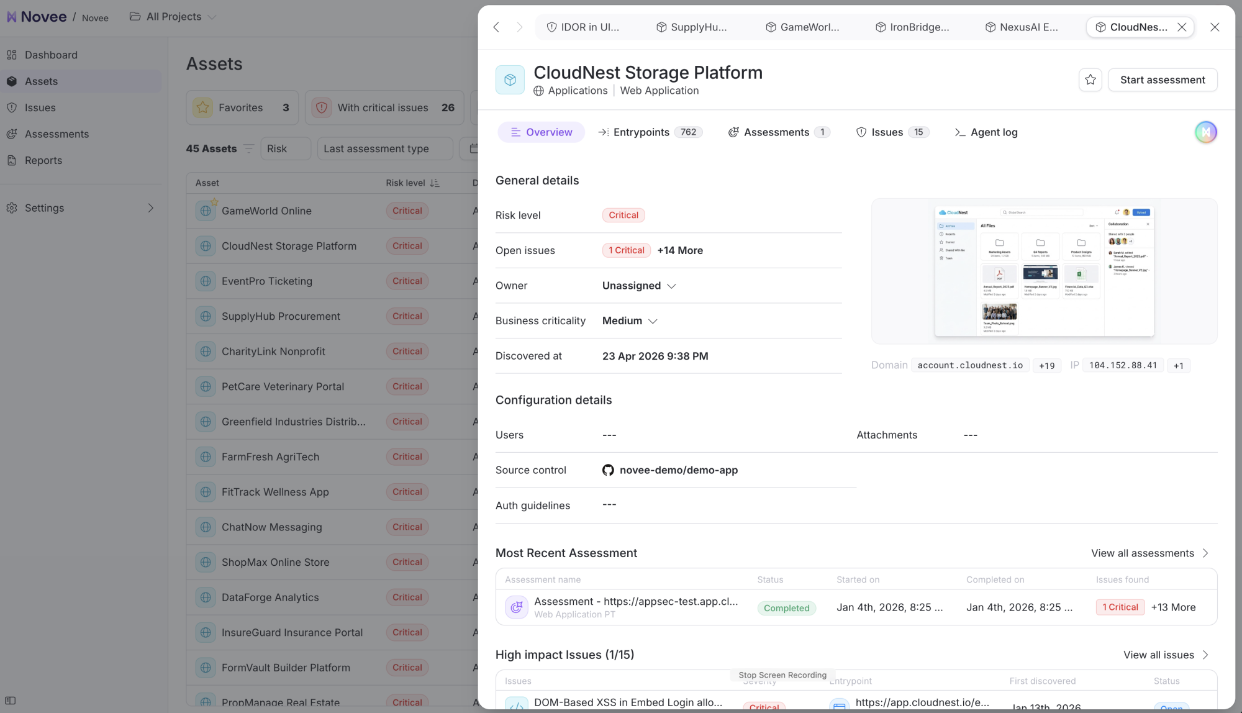
Task: Close the CloudNes... tab with its X
Action: tap(1182, 27)
